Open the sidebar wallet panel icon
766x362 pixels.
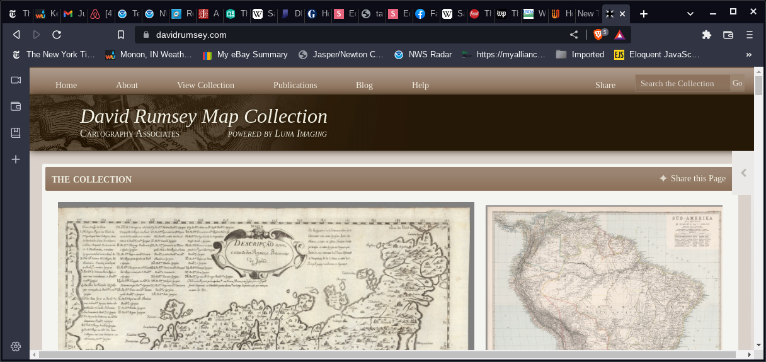(16, 106)
